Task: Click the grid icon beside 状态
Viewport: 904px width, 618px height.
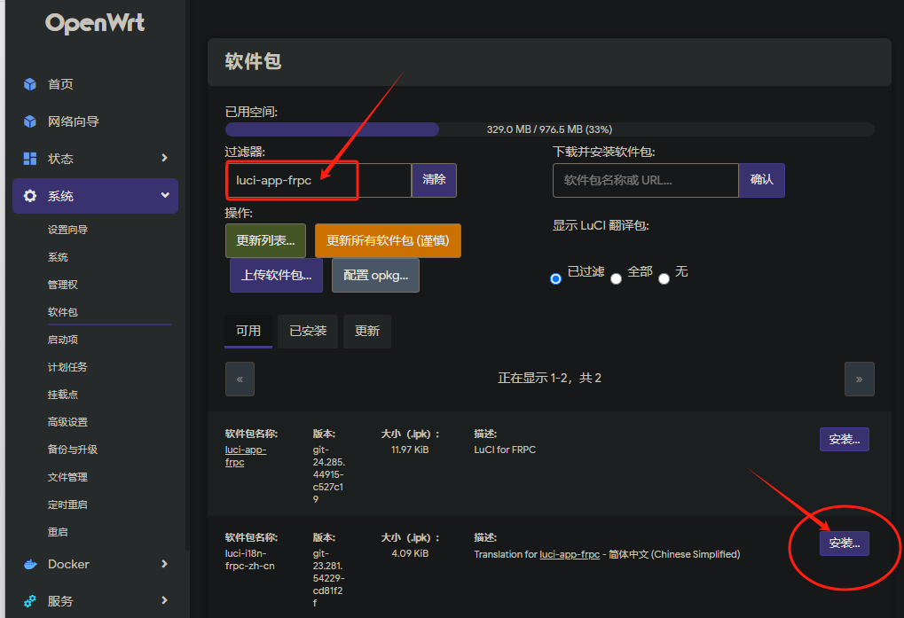Action: [x=30, y=159]
